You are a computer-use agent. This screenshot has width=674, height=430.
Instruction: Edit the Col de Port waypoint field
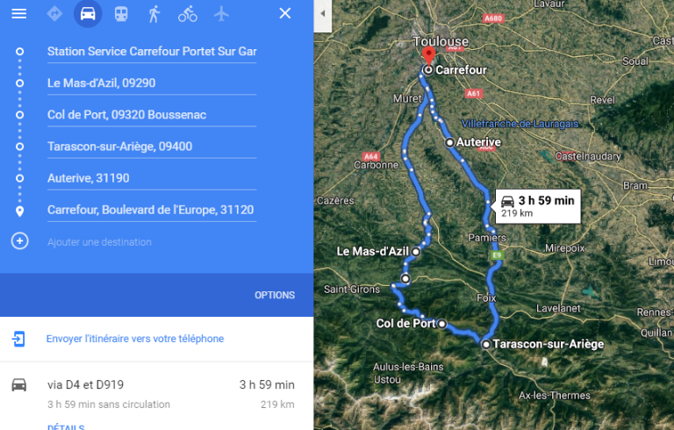tap(152, 115)
